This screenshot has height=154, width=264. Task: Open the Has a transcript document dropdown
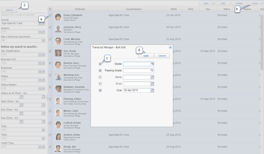pos(43,40)
